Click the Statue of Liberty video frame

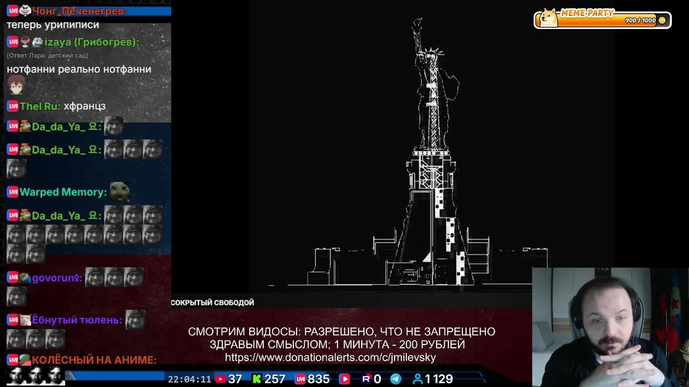pyautogui.click(x=431, y=146)
